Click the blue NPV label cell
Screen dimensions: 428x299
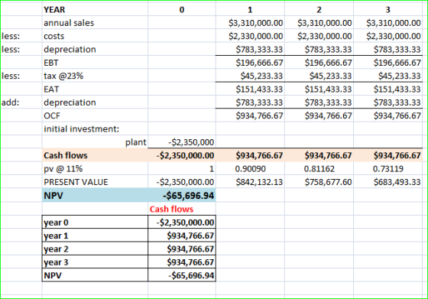(x=95, y=195)
